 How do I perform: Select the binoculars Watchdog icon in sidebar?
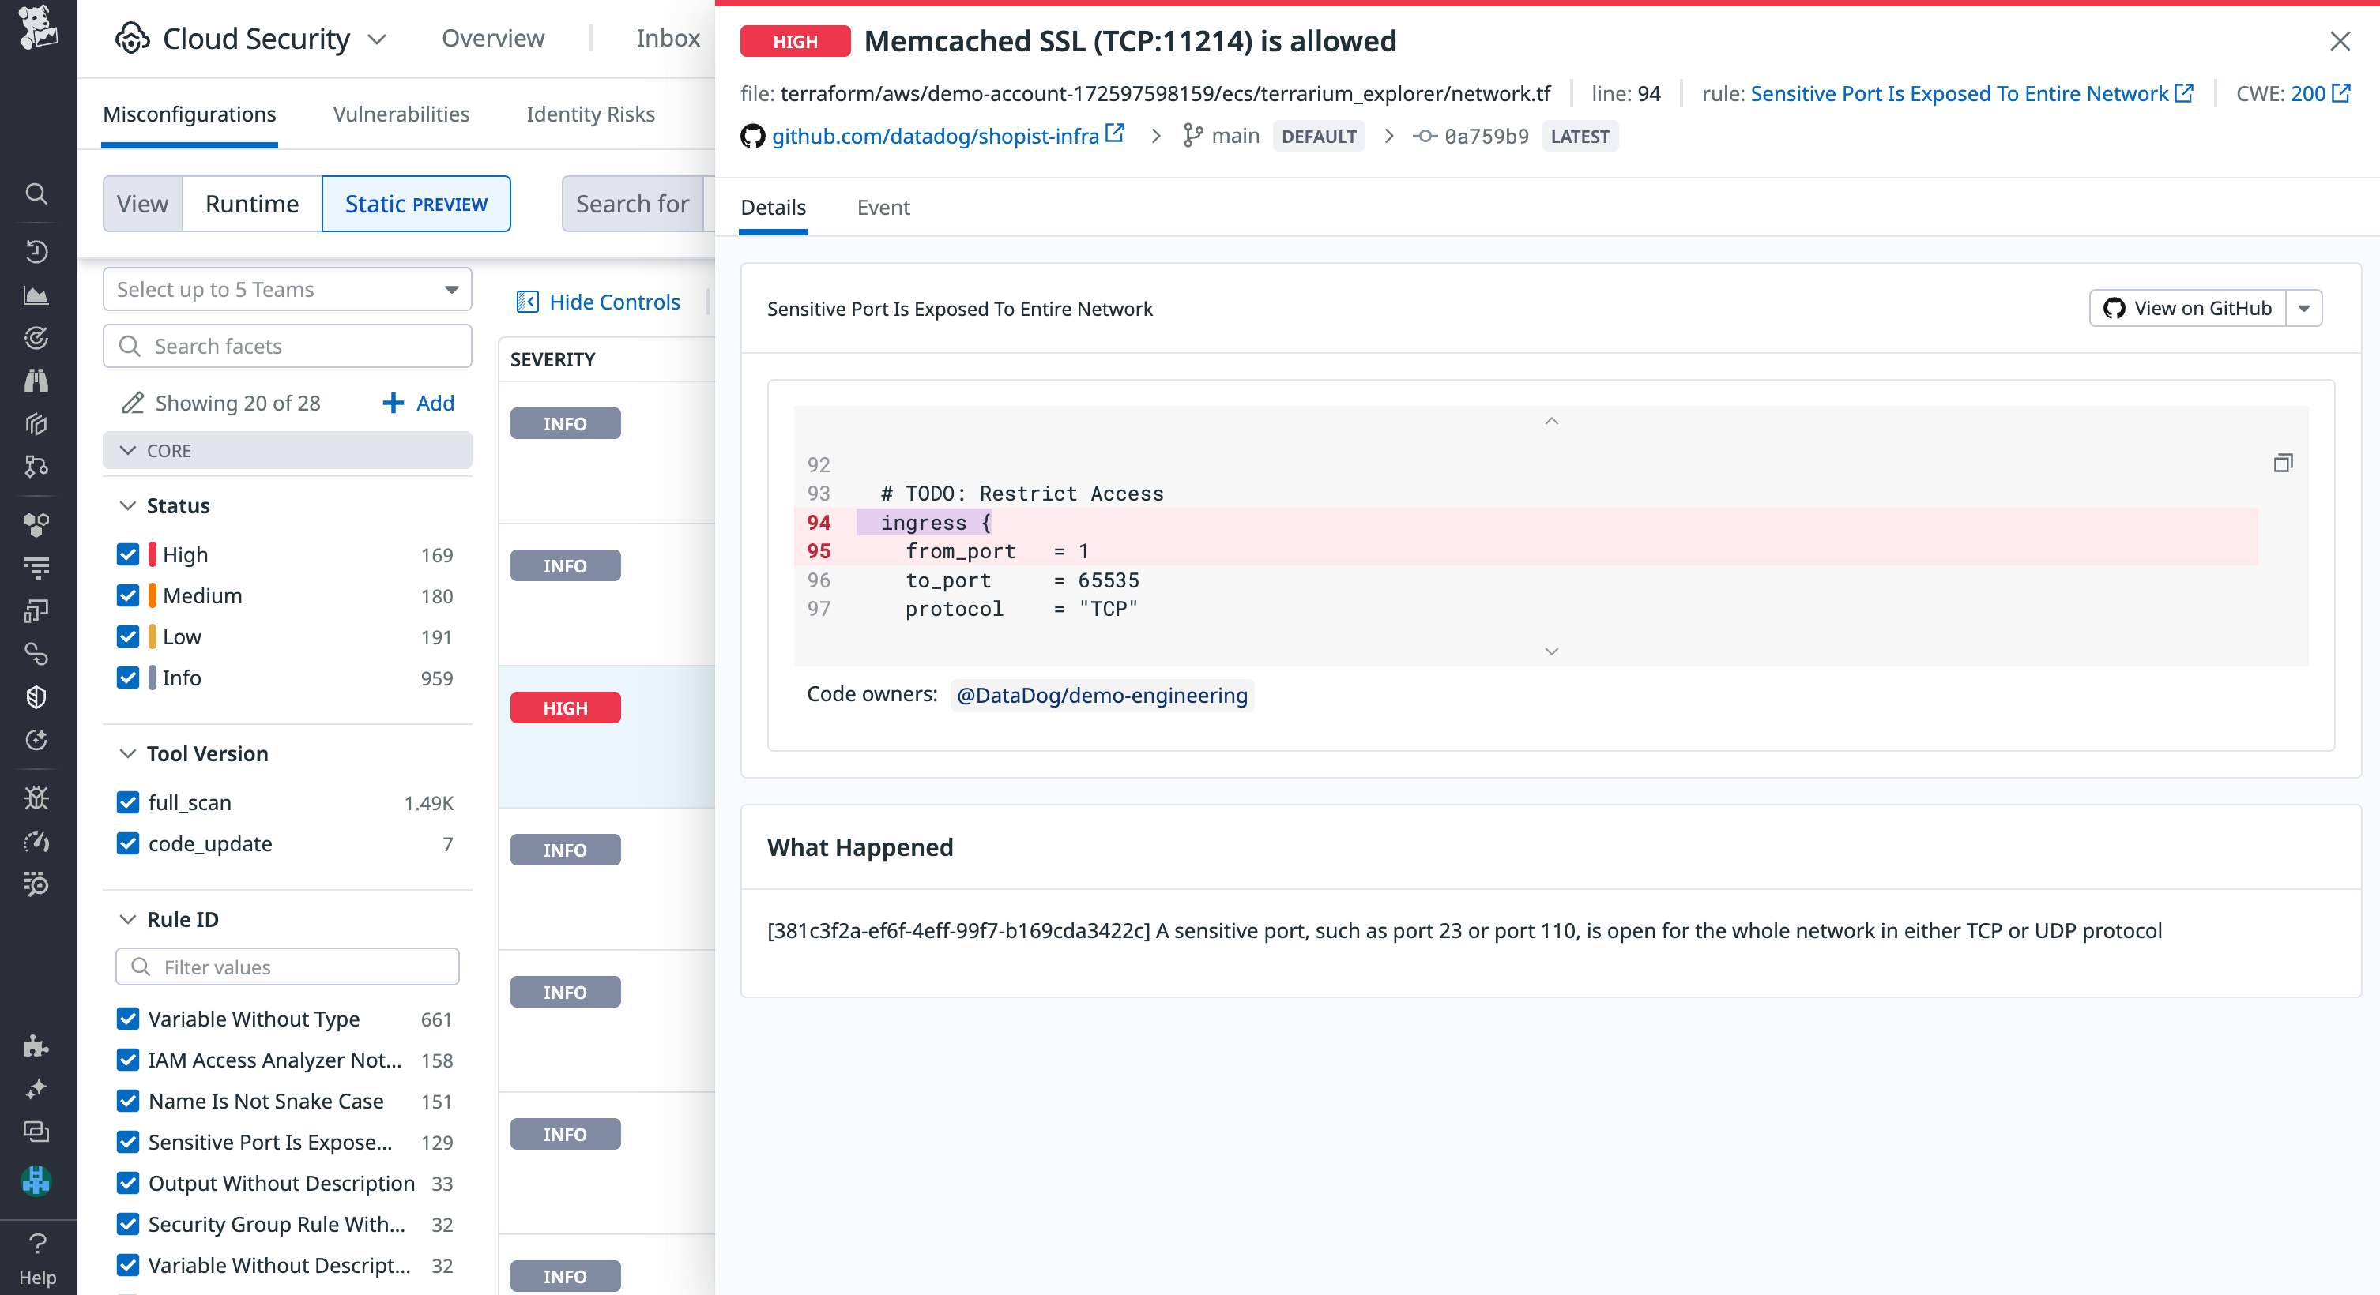tap(37, 381)
